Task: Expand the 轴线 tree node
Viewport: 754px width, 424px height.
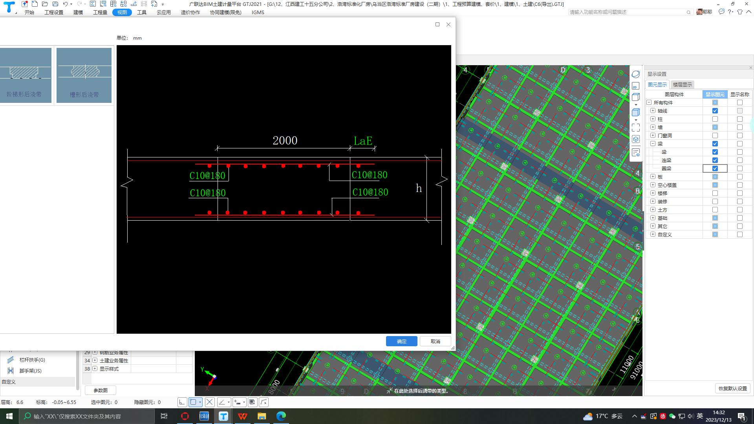Action: pyautogui.click(x=653, y=111)
